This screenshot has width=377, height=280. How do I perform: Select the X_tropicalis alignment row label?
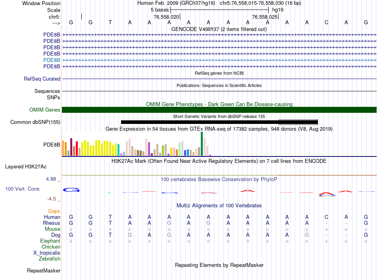[47, 253]
